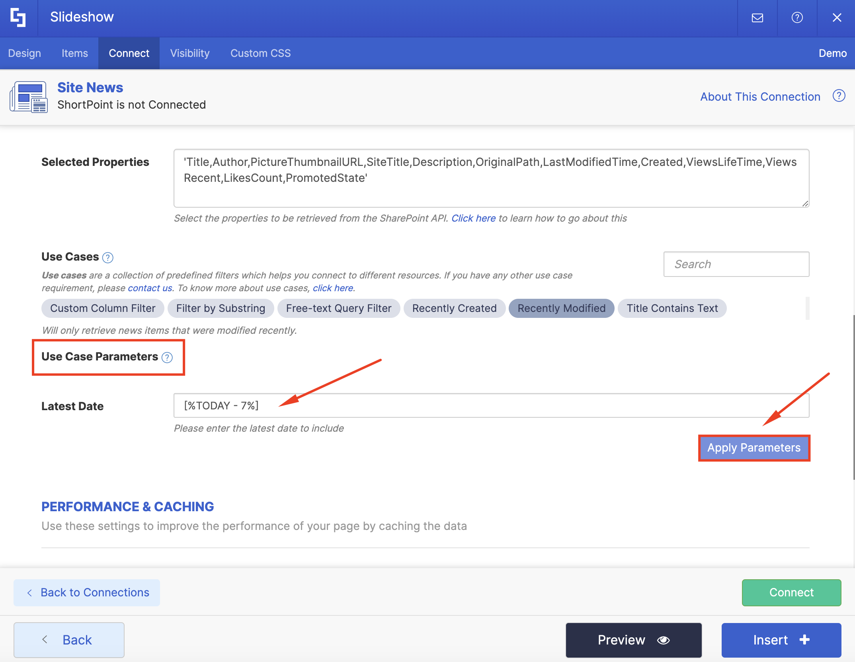Open the Visibility tab
This screenshot has height=662, width=855.
tap(189, 53)
